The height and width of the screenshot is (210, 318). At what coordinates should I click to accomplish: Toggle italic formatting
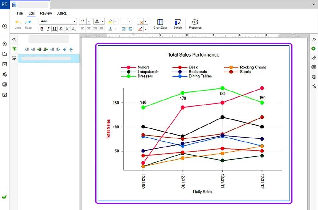coord(48,29)
